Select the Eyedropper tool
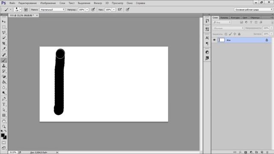The width and height of the screenshot is (274, 154). click(x=4, y=49)
